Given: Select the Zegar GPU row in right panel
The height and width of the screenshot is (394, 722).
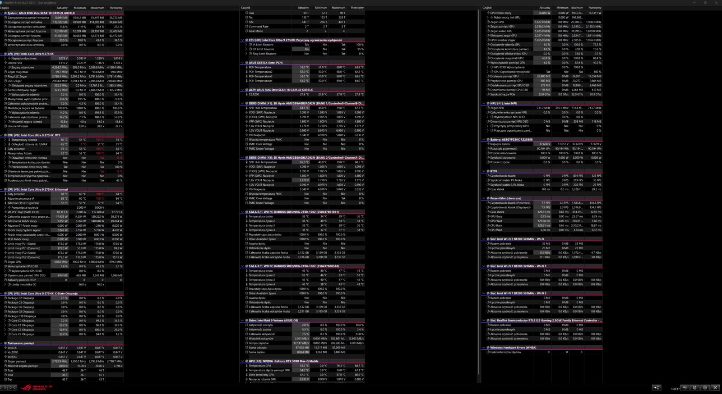Looking at the screenshot, I should click(x=497, y=22).
